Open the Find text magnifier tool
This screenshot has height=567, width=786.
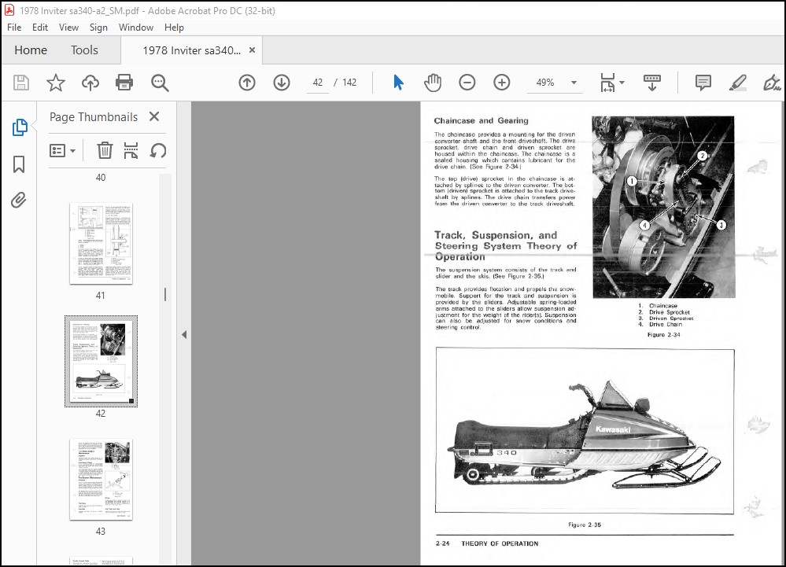(x=160, y=83)
